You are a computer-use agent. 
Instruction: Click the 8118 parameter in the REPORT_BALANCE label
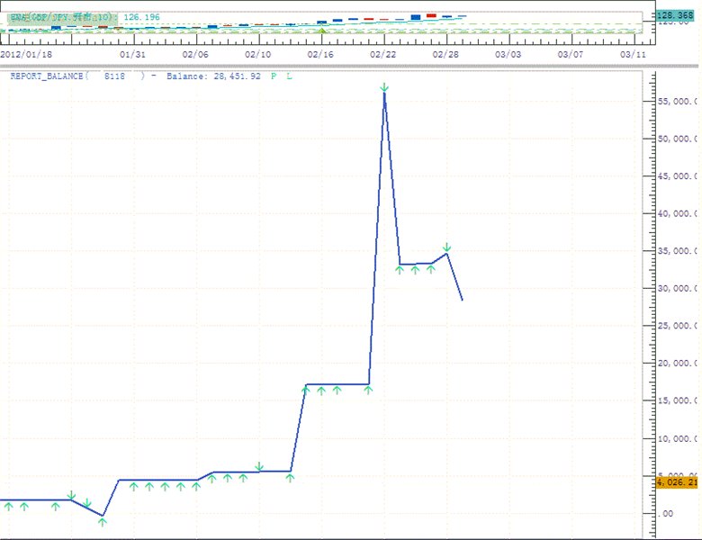coord(114,76)
